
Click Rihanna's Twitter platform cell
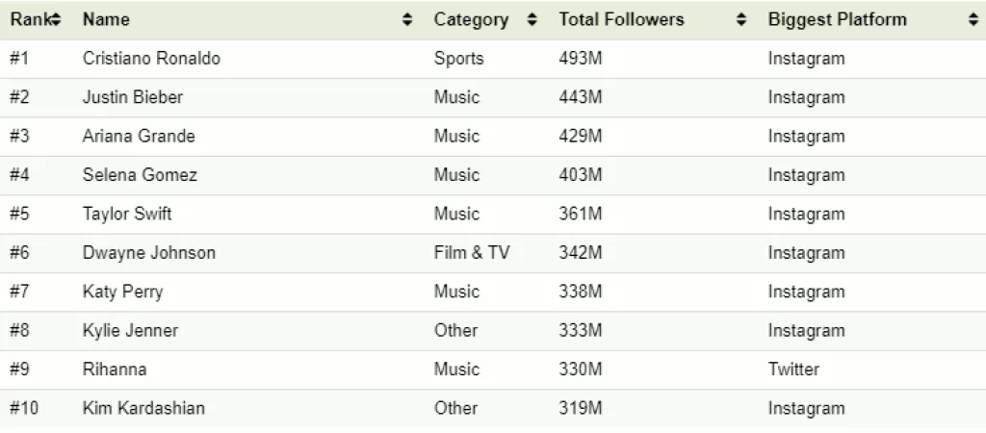pos(793,369)
